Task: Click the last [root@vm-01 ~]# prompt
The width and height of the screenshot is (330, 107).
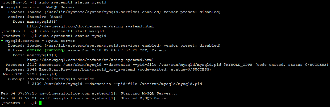Action: 19,103
